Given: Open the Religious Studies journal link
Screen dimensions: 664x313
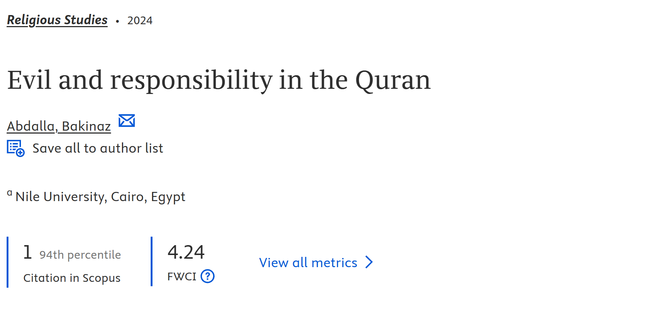Looking at the screenshot, I should pyautogui.click(x=57, y=20).
